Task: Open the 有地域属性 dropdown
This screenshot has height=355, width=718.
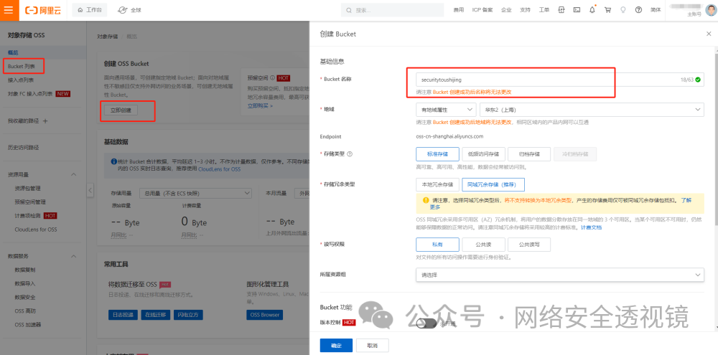Action: click(446, 110)
